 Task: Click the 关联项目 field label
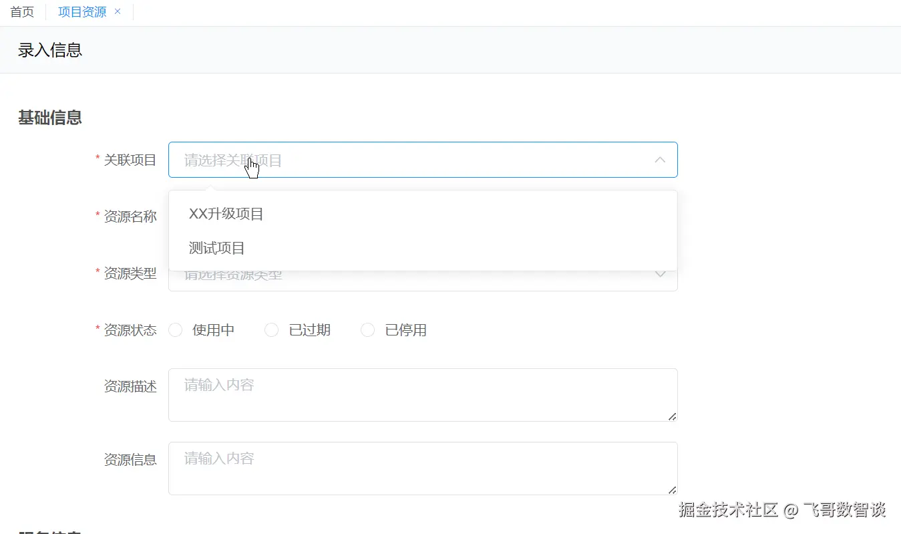click(x=130, y=160)
